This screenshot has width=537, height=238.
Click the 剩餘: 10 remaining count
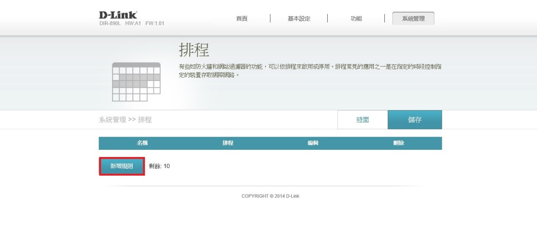tap(159, 166)
